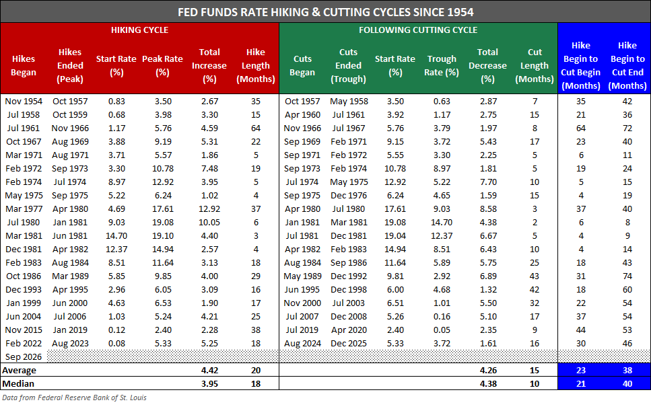Select the 'Trough Rate (%)' column header
The width and height of the screenshot is (651, 417).
pyautogui.click(x=442, y=65)
